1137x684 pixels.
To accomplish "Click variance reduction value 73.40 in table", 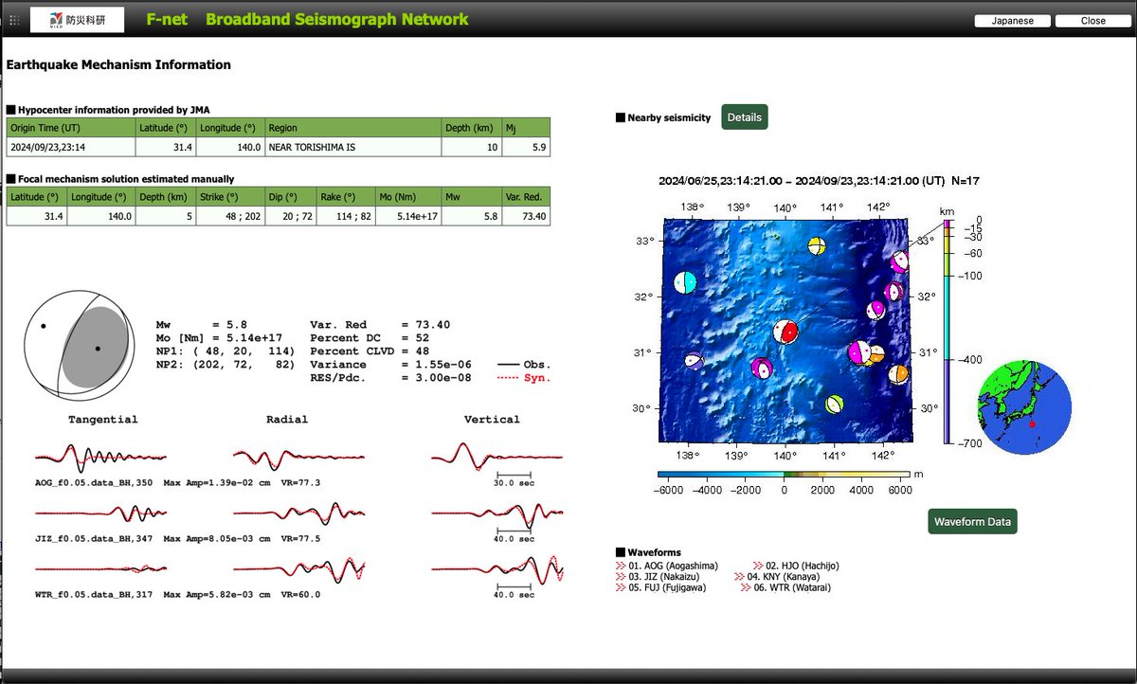I will pyautogui.click(x=526, y=216).
